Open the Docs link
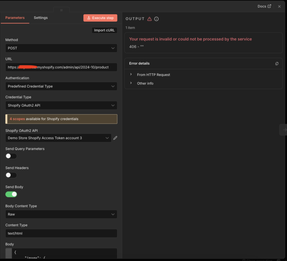Screen dimensions: 287x261 point(264,6)
